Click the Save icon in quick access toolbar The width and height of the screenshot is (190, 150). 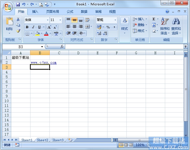tap(18, 4)
